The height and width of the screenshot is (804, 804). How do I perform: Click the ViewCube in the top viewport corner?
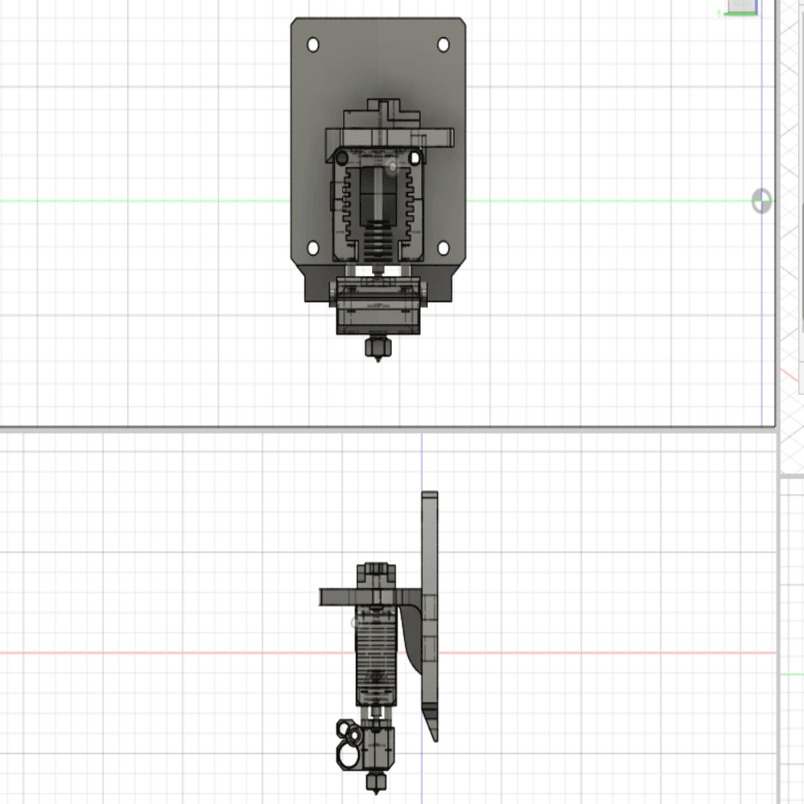click(x=741, y=7)
